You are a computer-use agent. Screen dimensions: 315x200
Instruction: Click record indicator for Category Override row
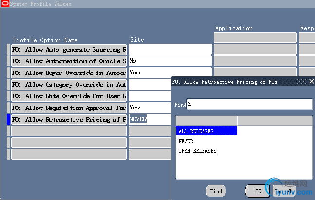tap(8, 84)
